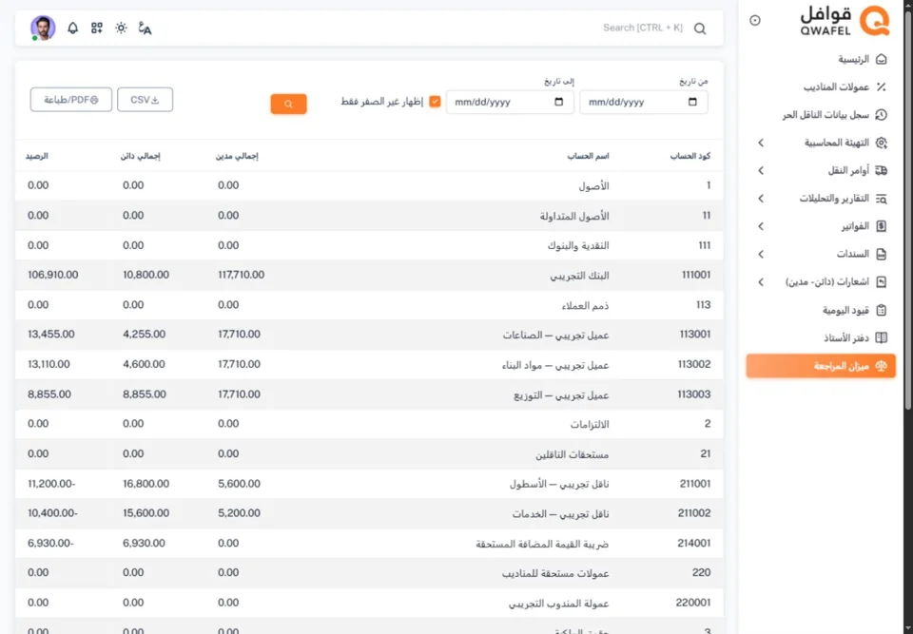
Task: Click the كود الحساب column header
Action: pyautogui.click(x=690, y=156)
